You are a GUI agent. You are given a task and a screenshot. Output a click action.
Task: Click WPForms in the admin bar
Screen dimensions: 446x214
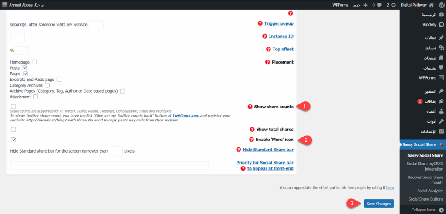coord(340,5)
